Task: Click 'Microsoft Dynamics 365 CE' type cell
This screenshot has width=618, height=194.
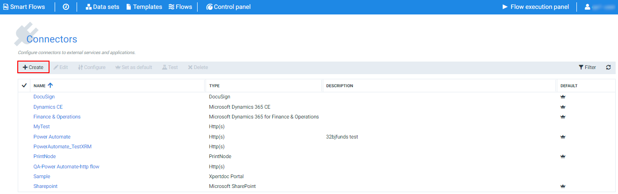Action: coord(240,107)
